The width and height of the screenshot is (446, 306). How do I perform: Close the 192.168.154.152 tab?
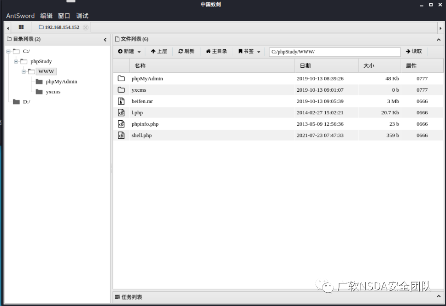click(x=85, y=28)
